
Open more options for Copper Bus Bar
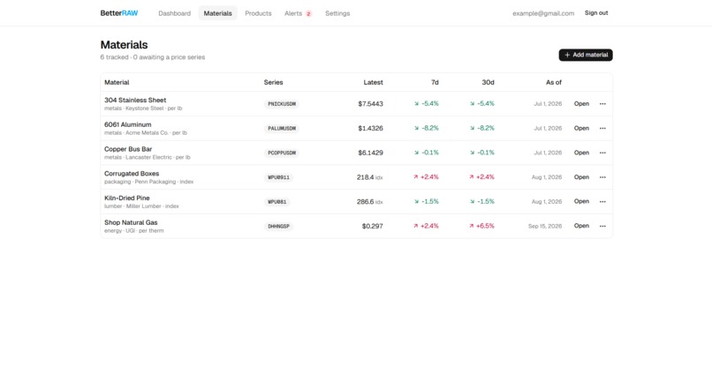coord(602,153)
